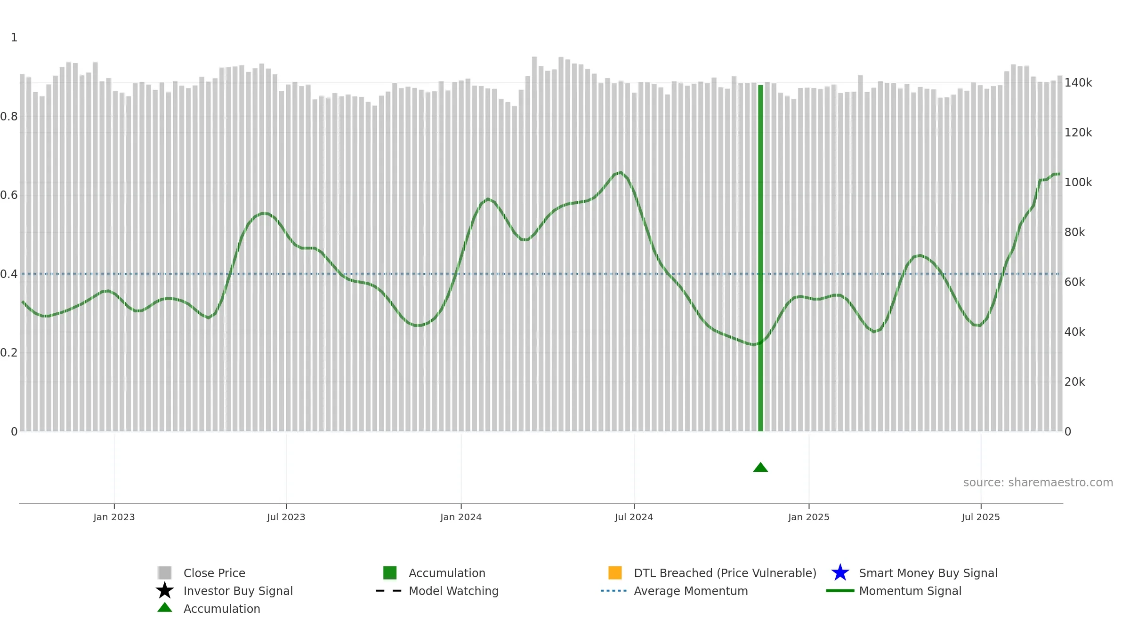Click the Jan 2023 axis label
The image size is (1130, 635).
tap(114, 517)
